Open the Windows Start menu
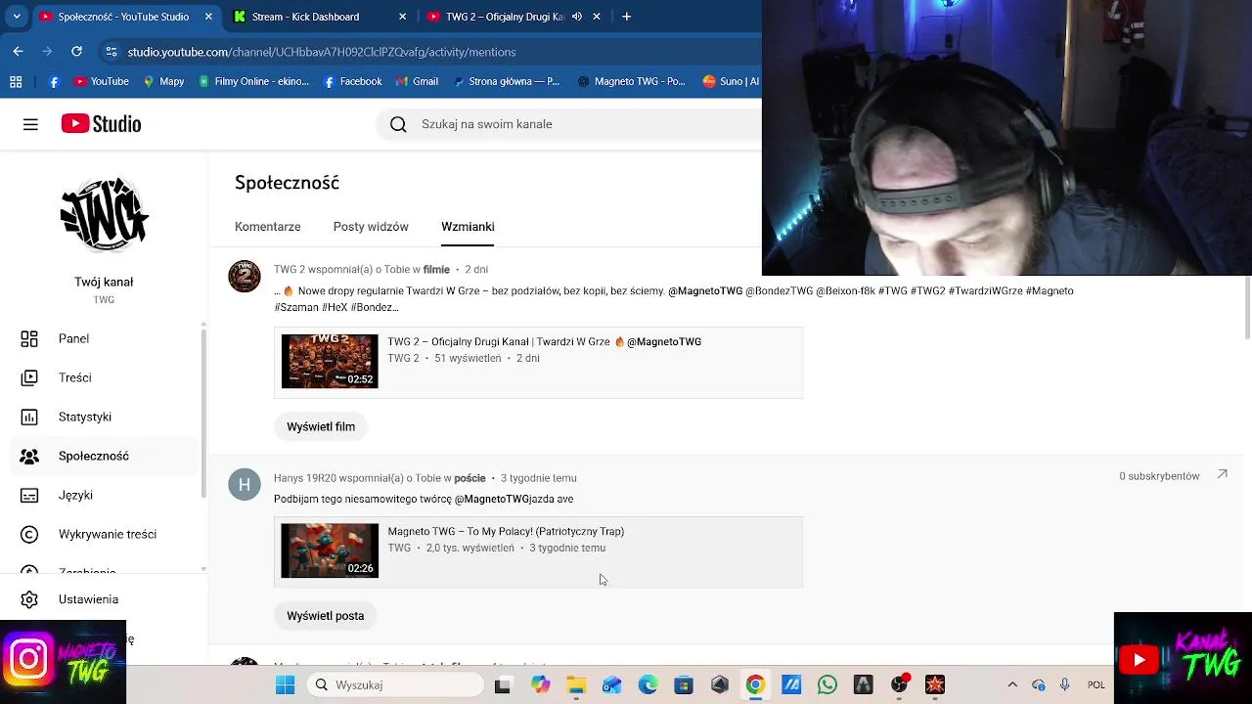1252x704 pixels. pos(285,685)
